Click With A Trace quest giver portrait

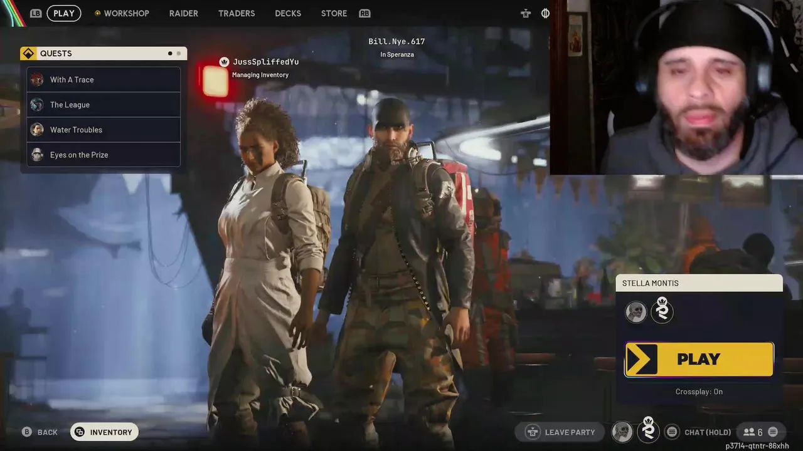click(x=37, y=80)
